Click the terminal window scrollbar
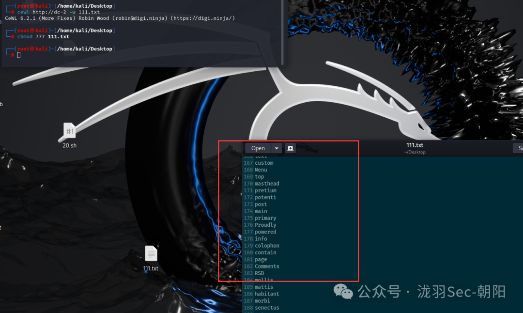523x313 pixels. (x=282, y=32)
